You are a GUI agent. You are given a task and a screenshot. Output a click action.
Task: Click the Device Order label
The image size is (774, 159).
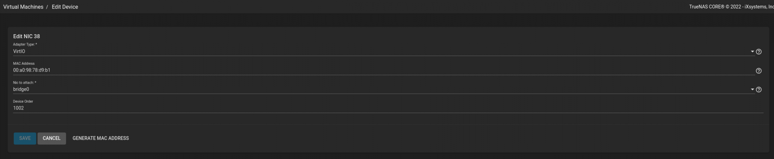pos(23,101)
